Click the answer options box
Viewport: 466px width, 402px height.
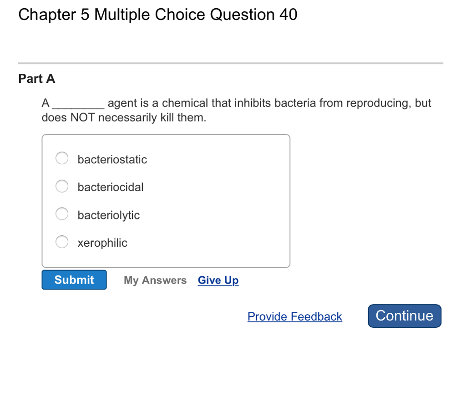(x=166, y=200)
